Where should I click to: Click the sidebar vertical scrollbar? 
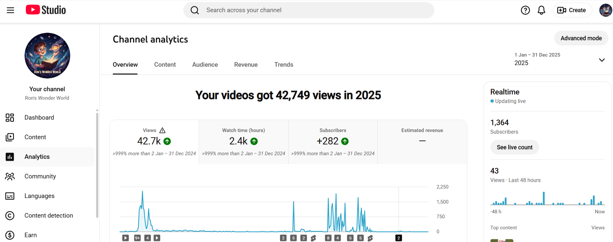coord(97,165)
